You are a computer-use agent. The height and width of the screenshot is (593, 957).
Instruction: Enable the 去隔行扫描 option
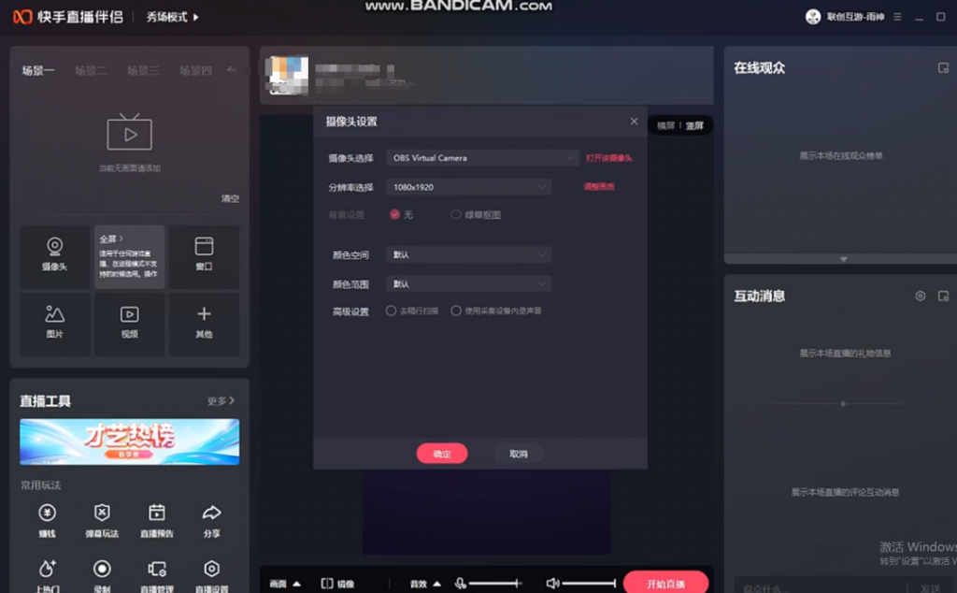point(392,311)
